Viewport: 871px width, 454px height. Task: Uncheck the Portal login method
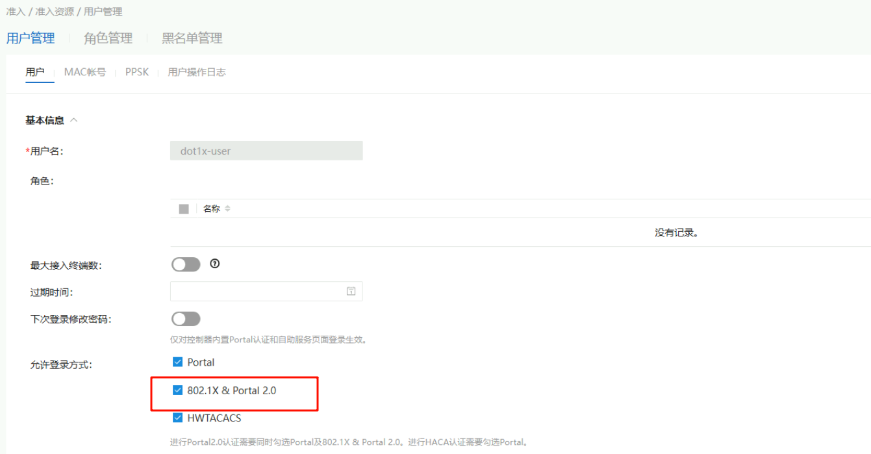click(177, 362)
